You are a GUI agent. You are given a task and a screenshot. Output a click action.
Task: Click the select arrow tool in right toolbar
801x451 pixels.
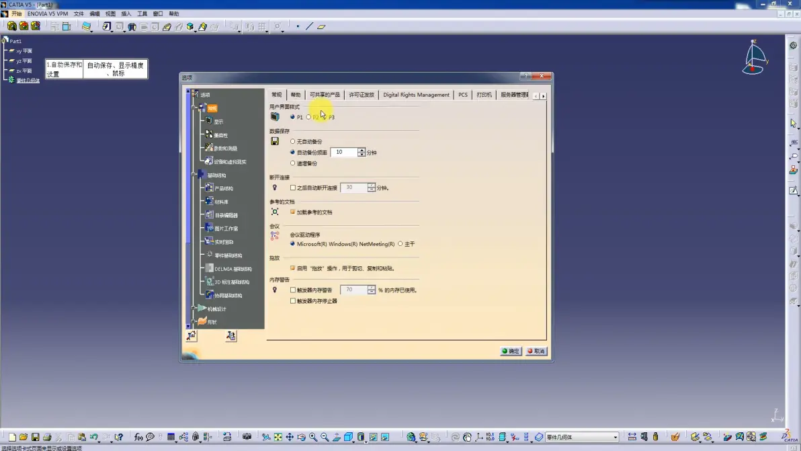click(x=794, y=124)
